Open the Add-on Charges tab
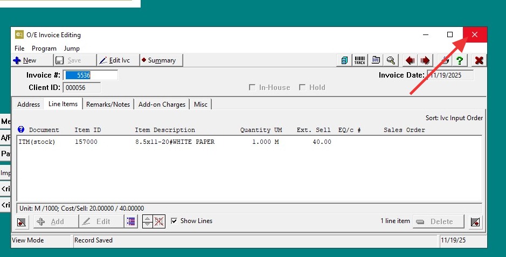Screen dimensions: 506x257 click(x=162, y=105)
